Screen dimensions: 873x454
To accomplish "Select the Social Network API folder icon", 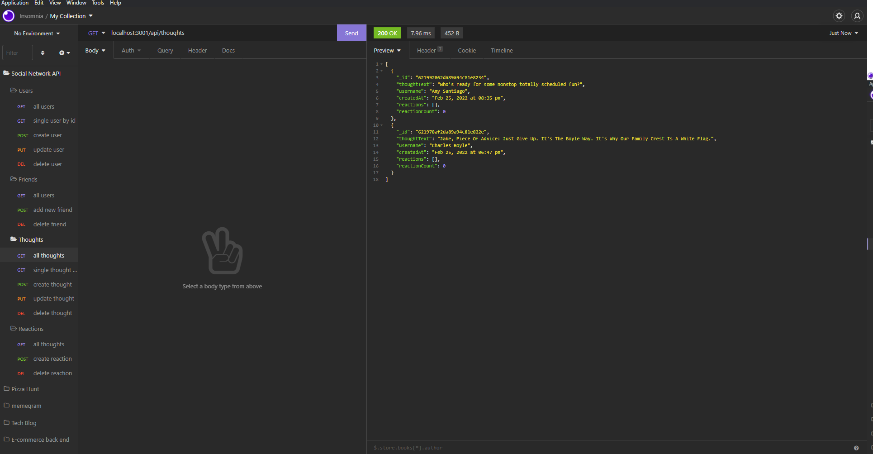I will pos(6,72).
